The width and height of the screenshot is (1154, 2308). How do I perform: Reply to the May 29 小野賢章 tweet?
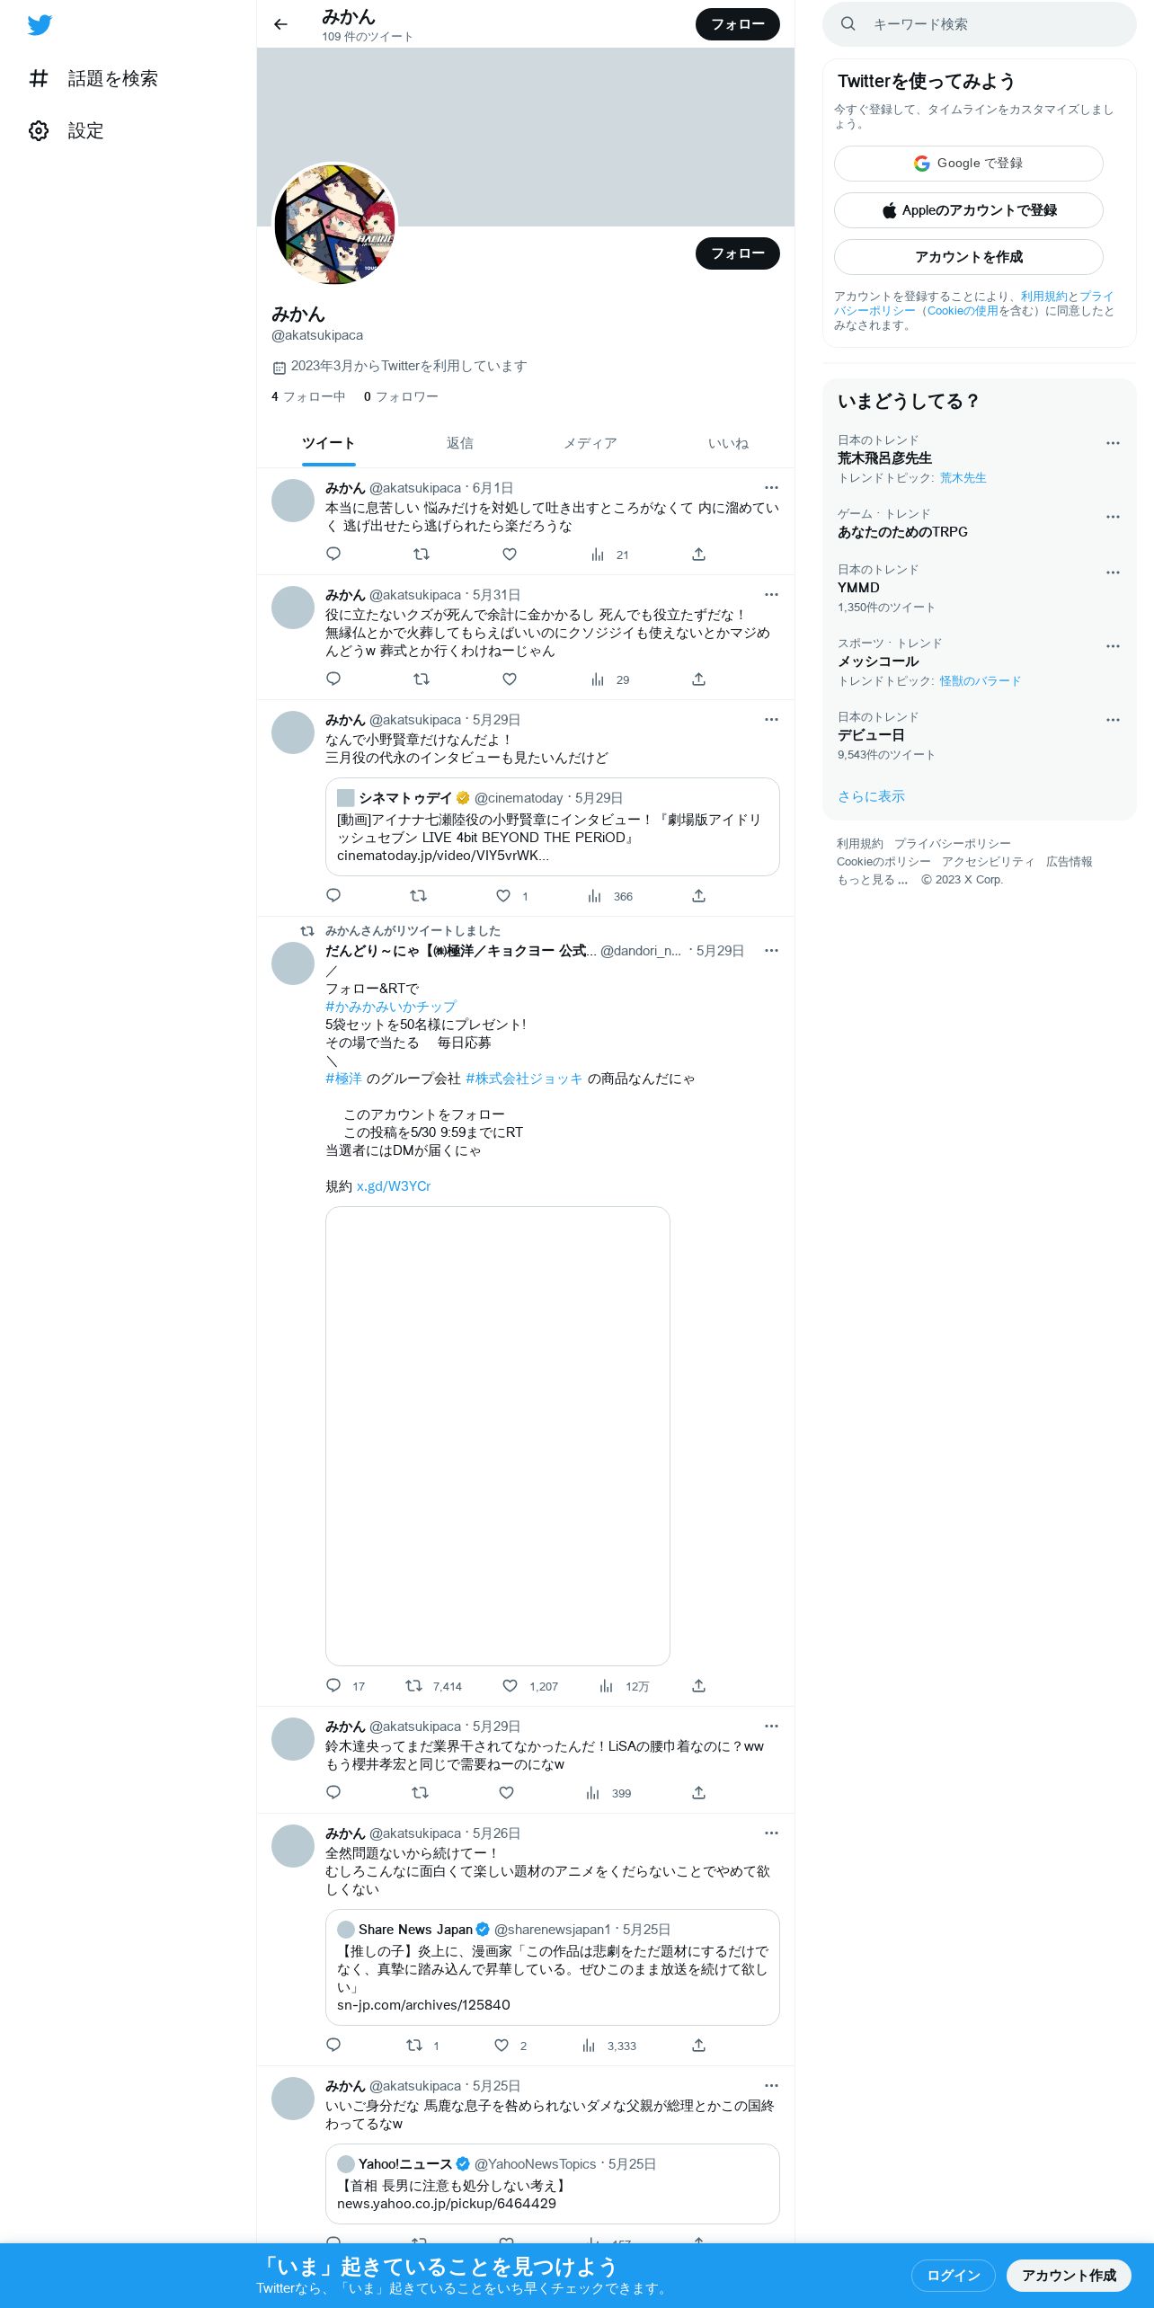tap(333, 896)
